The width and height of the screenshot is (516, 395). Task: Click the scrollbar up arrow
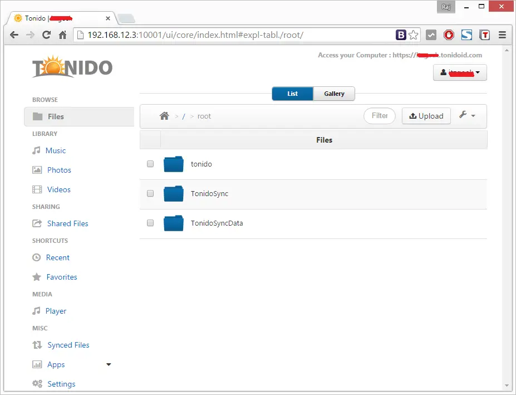(x=507, y=50)
